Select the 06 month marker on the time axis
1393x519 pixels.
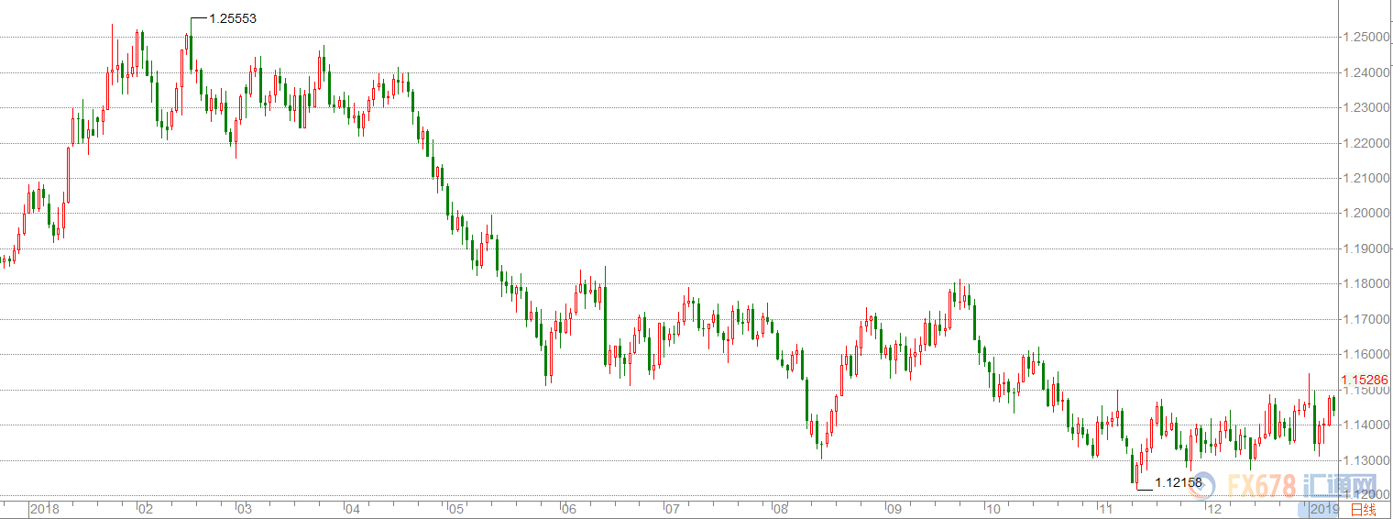(568, 509)
